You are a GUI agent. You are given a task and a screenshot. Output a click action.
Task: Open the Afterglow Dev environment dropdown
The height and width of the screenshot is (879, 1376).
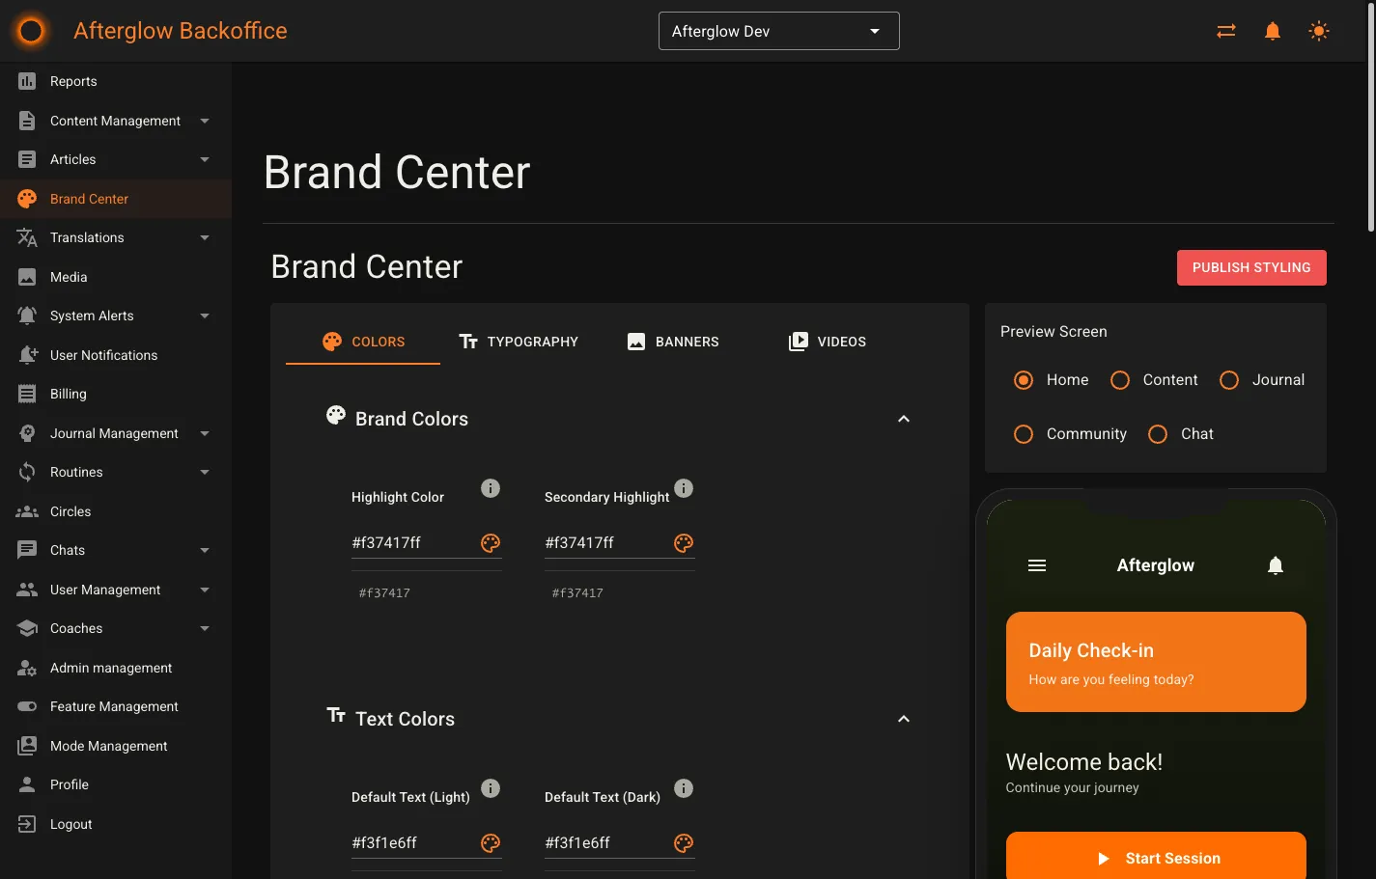point(778,30)
